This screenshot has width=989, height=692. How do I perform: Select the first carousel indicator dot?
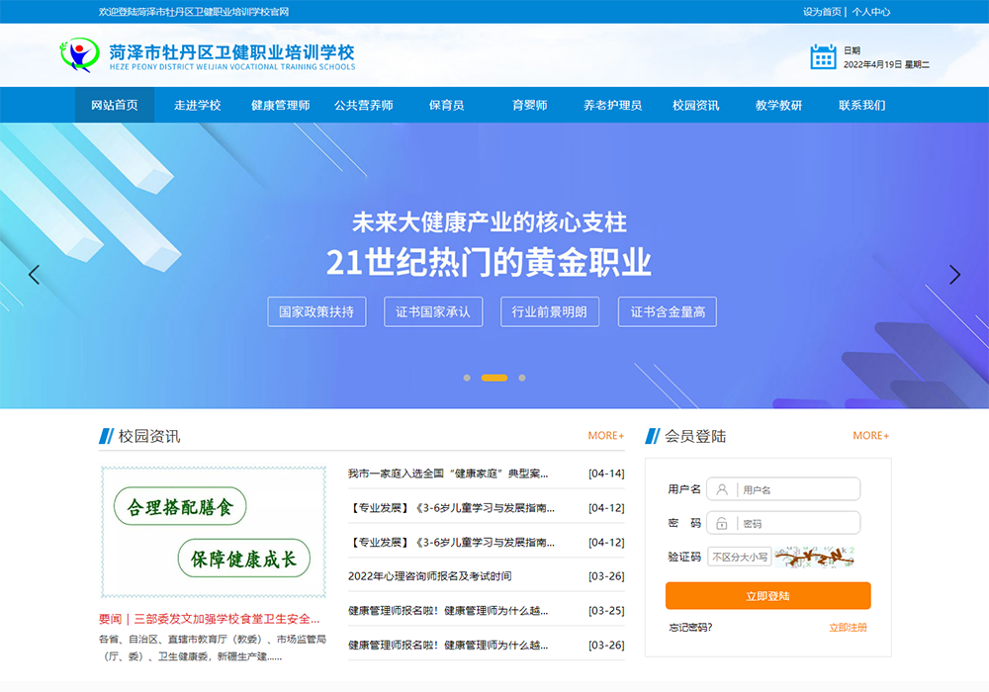(467, 378)
